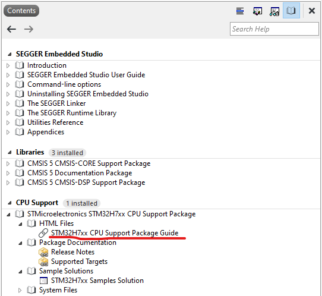Click the System Files book icon

(x=31, y=290)
